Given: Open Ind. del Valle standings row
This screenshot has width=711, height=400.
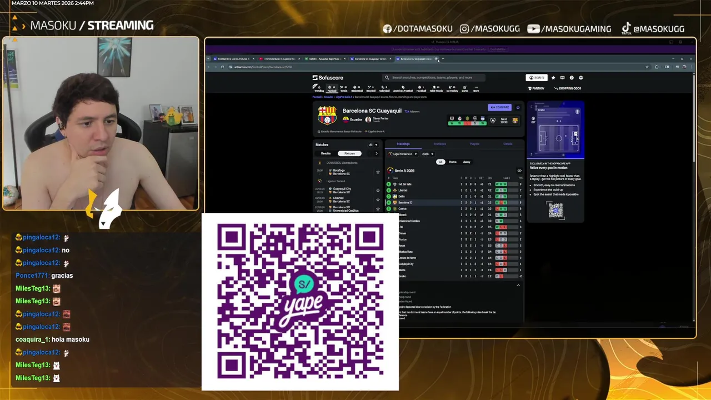Looking at the screenshot, I should click(x=454, y=184).
